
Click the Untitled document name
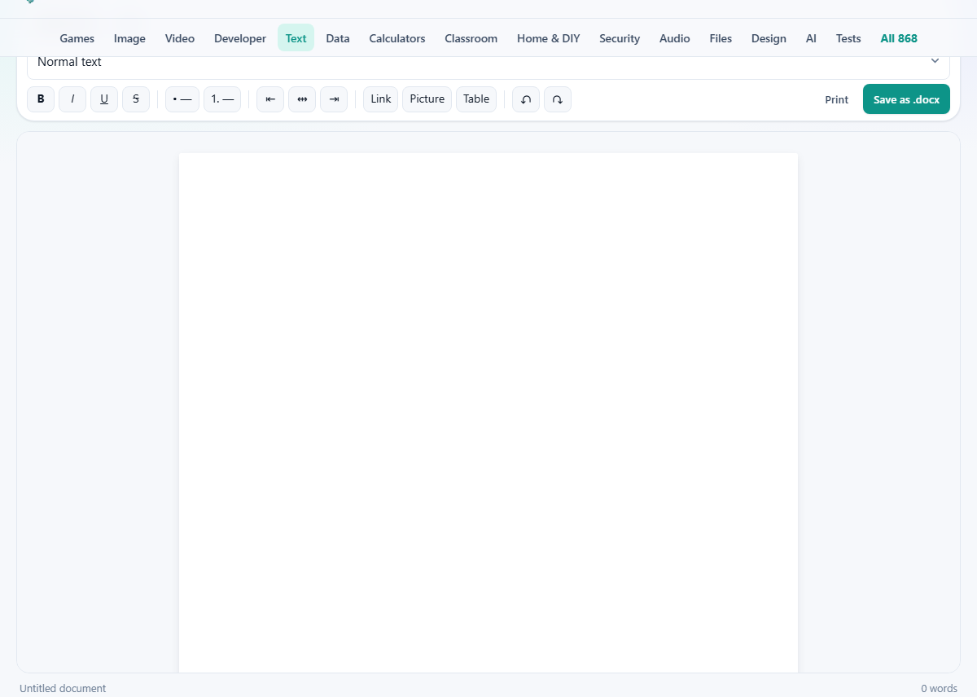pyautogui.click(x=63, y=689)
